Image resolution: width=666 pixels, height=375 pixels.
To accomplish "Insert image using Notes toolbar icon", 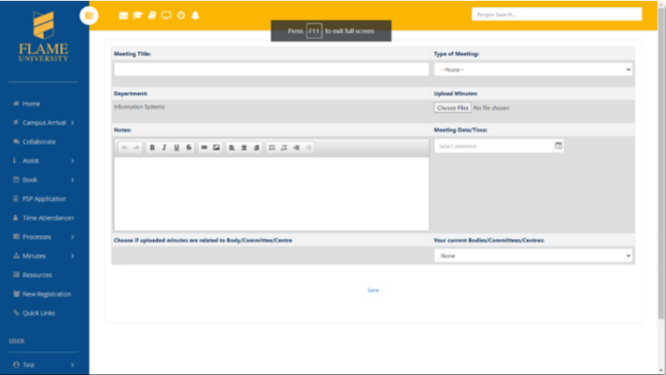I will click(x=217, y=147).
